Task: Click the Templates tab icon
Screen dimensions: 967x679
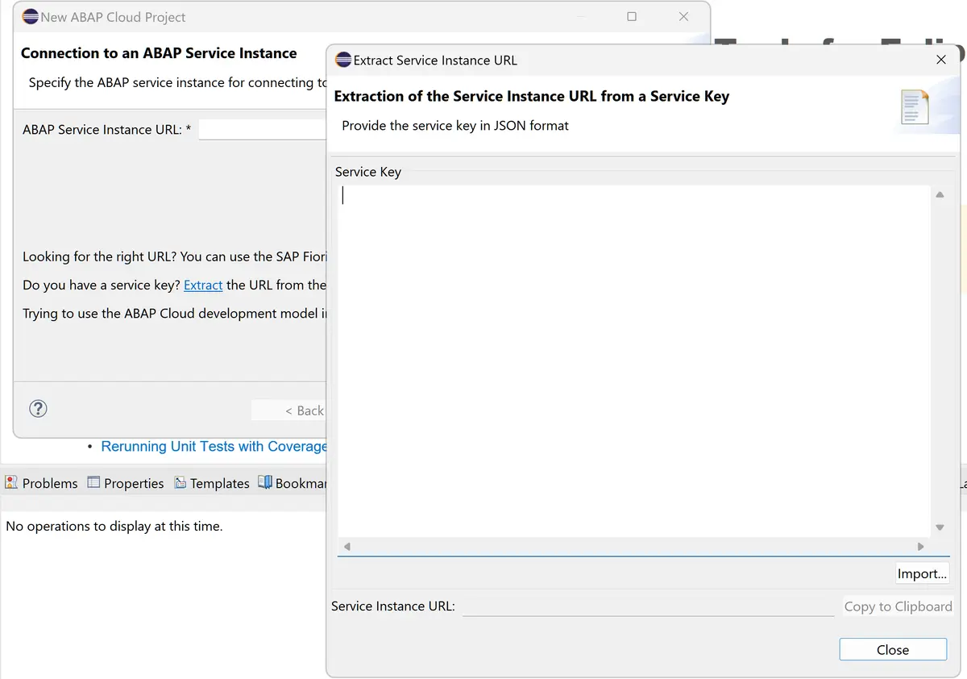Action: tap(181, 482)
